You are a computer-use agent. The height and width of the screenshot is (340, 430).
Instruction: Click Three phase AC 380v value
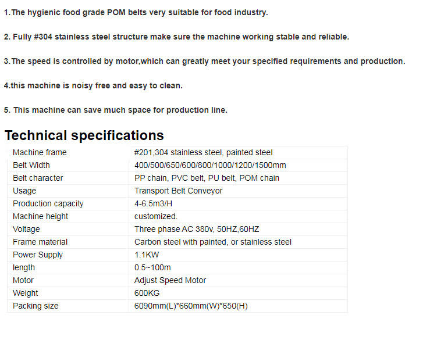click(x=197, y=229)
